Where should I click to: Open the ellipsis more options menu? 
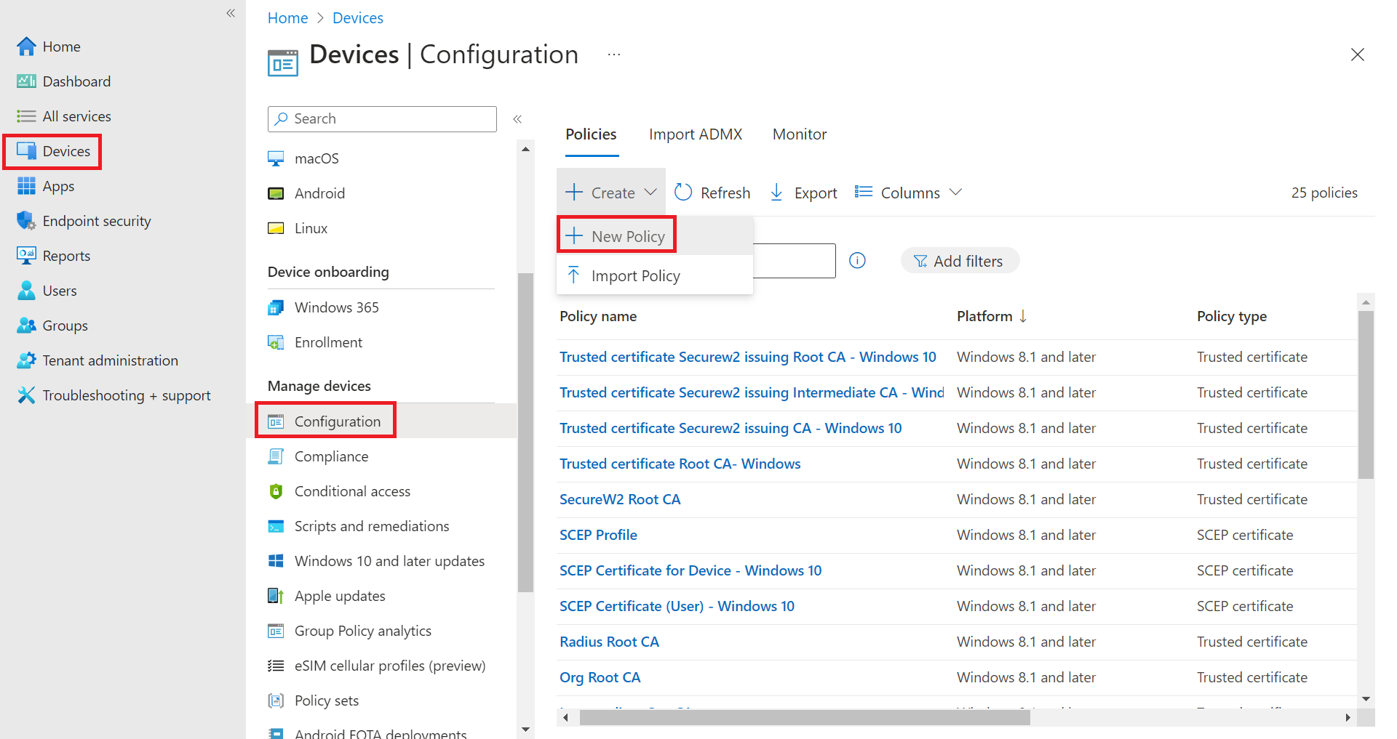(x=614, y=54)
